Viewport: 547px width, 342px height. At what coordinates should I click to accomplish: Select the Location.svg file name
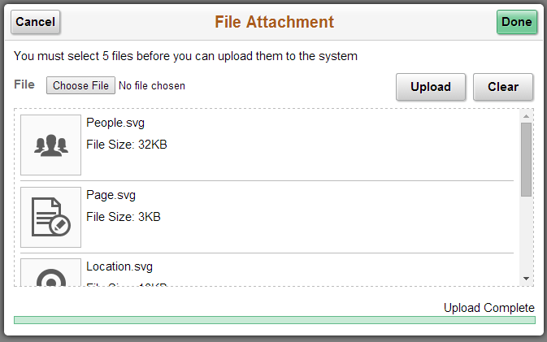tap(119, 266)
